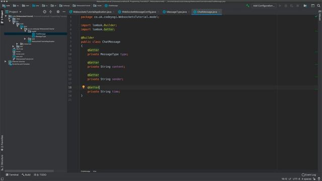Toggle the read-only lock icon in status bar
Image resolution: width=322 pixels, height=181 pixels.
pos(314,179)
